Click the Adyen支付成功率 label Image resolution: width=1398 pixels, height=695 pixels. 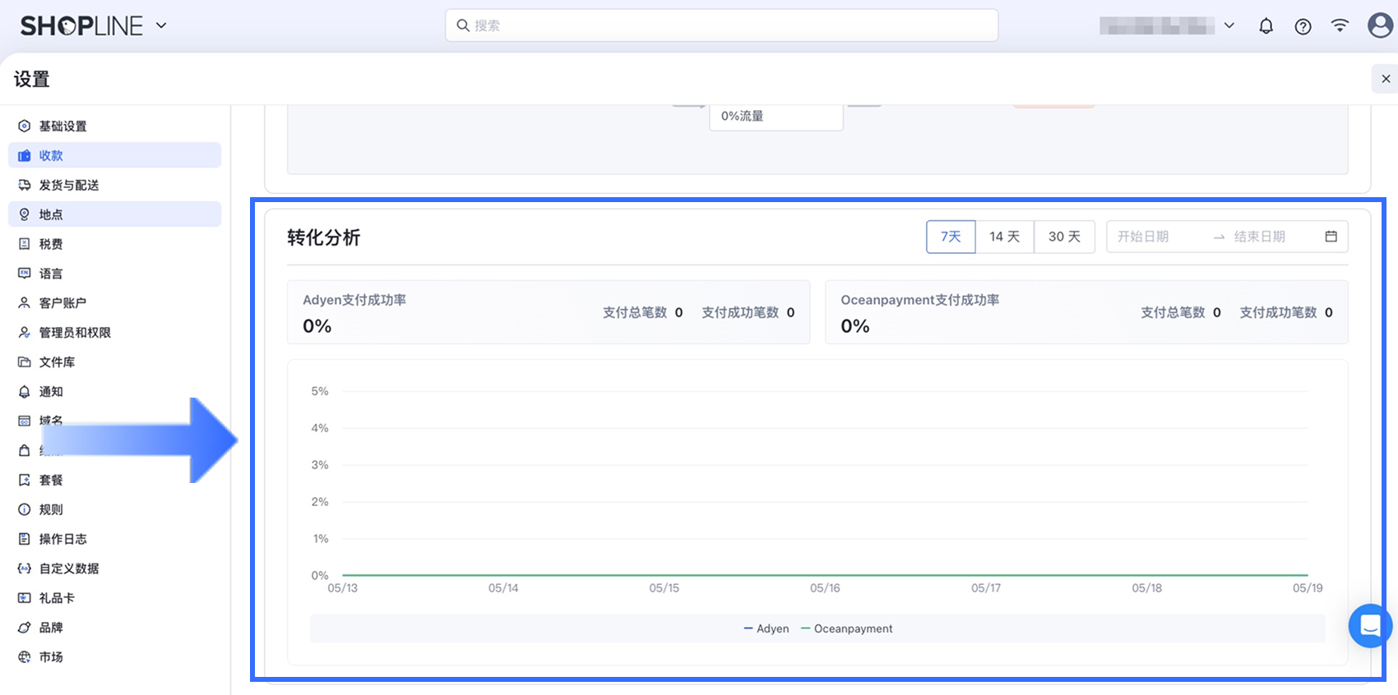tap(354, 300)
